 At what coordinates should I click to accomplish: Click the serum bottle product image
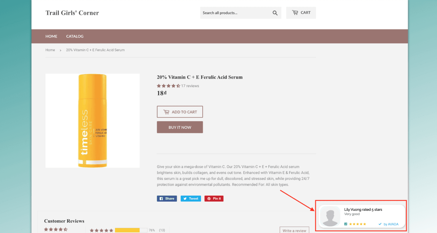(93, 121)
